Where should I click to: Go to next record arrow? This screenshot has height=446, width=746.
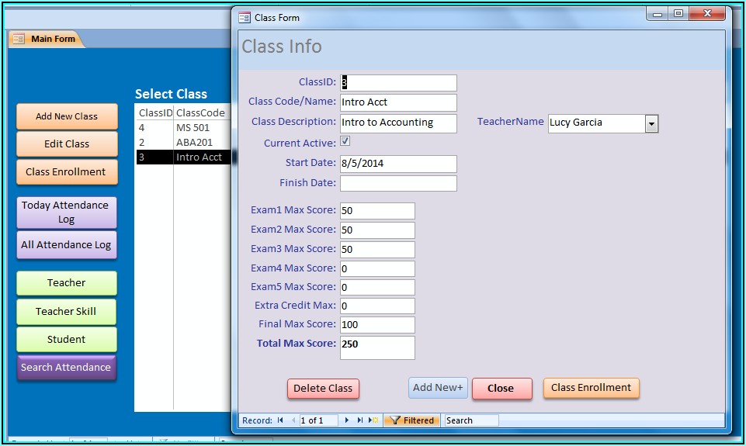tap(346, 420)
